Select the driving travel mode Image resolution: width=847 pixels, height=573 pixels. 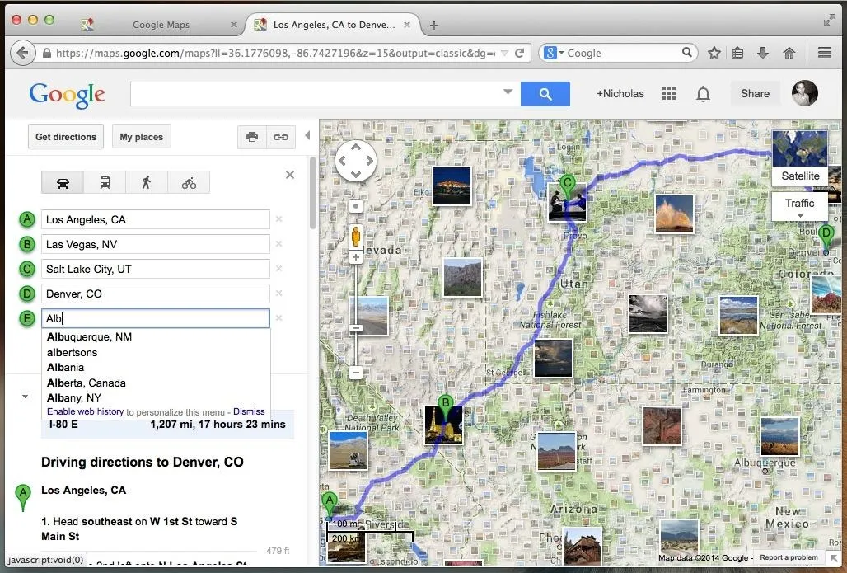[x=63, y=183]
